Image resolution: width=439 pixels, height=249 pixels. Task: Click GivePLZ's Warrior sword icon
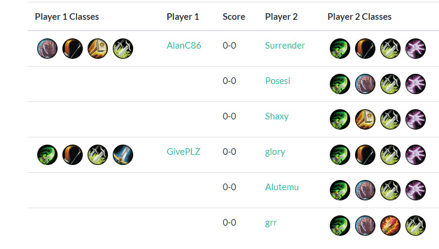[x=123, y=155]
